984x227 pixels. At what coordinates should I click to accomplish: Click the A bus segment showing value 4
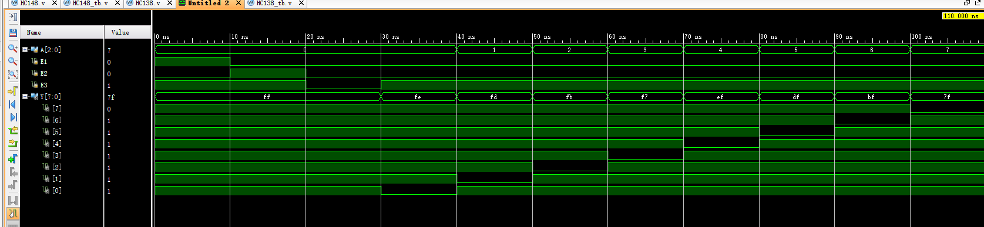pyautogui.click(x=721, y=50)
